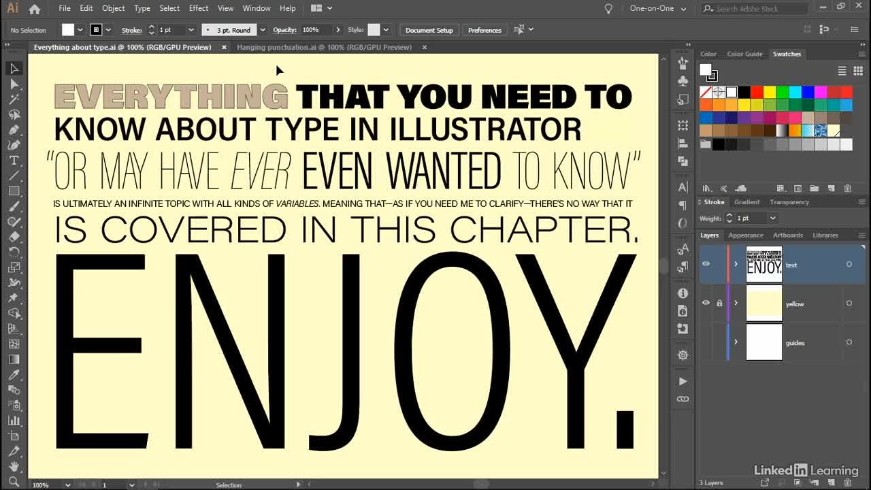
Task: Select the Direct Selection tool
Action: tap(14, 84)
